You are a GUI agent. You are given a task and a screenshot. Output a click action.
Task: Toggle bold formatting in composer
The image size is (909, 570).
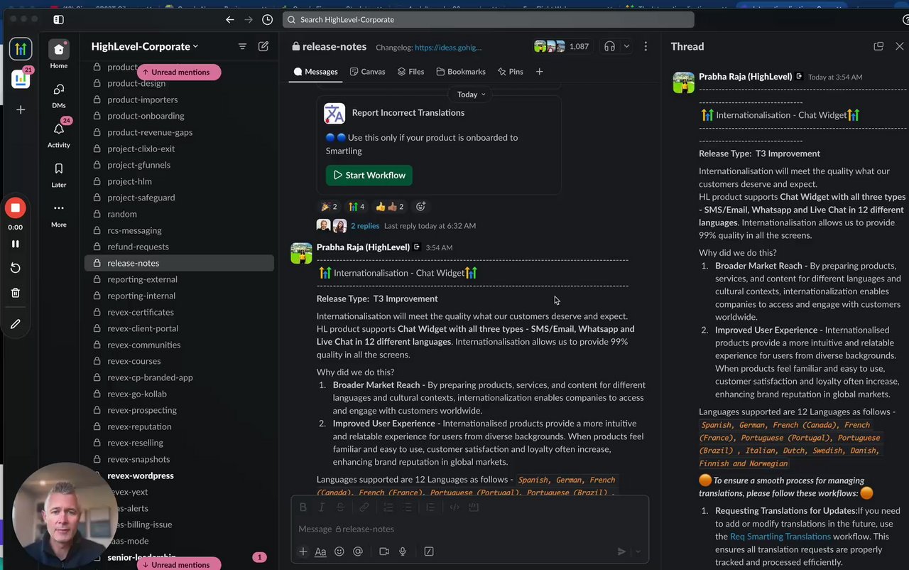point(303,507)
